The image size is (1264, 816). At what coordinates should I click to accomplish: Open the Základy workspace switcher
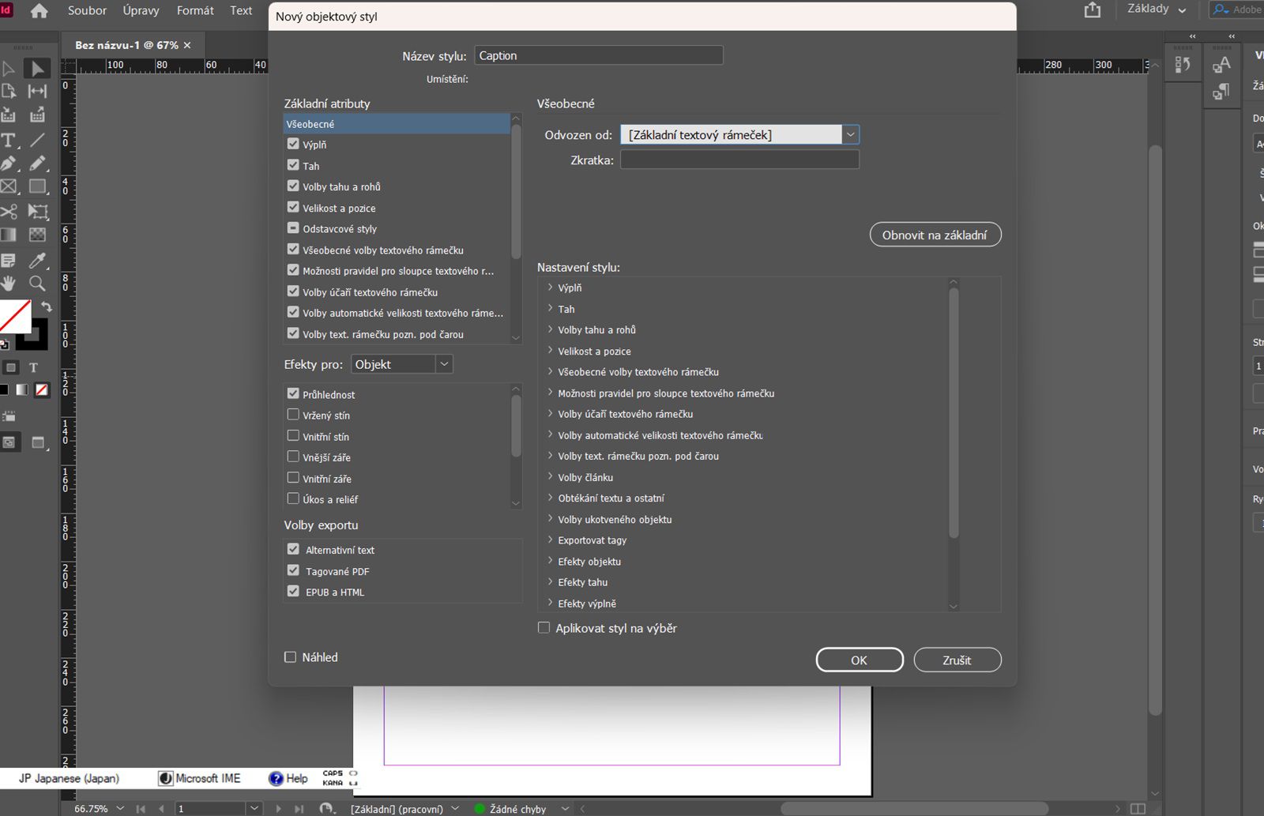(x=1157, y=9)
